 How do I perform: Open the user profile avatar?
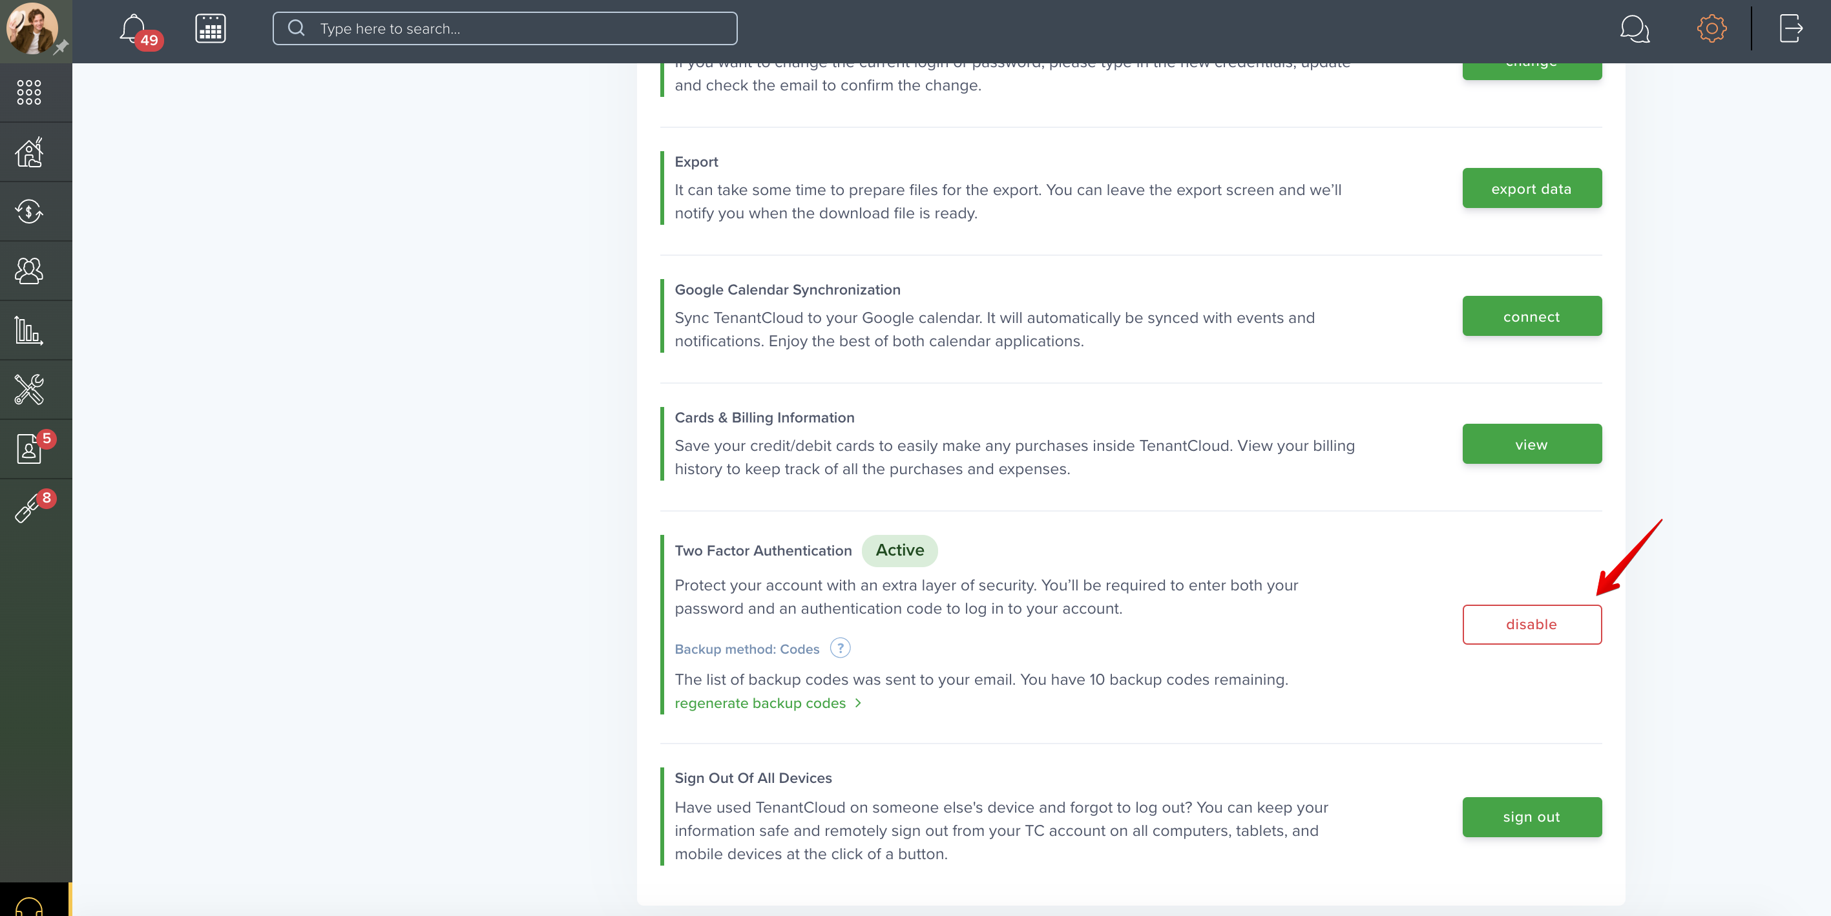click(32, 28)
